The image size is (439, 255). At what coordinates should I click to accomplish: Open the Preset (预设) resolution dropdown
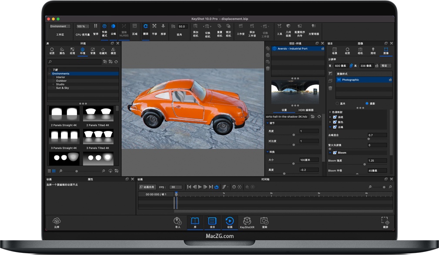click(385, 66)
